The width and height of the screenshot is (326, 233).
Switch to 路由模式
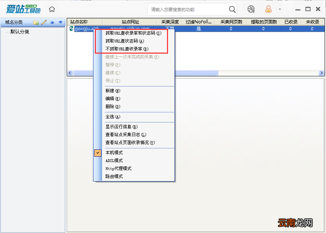point(114,176)
